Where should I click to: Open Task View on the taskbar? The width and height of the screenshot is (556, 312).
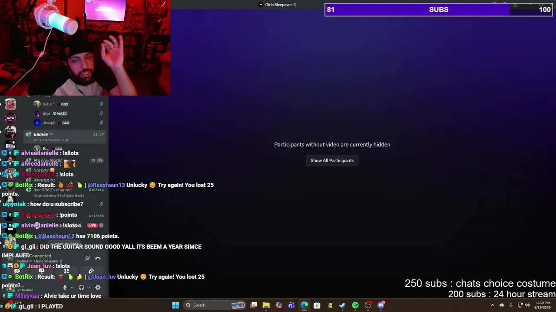click(x=254, y=305)
